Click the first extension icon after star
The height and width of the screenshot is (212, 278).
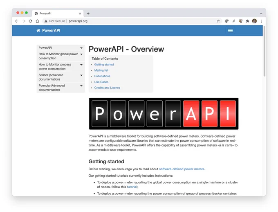227,21
